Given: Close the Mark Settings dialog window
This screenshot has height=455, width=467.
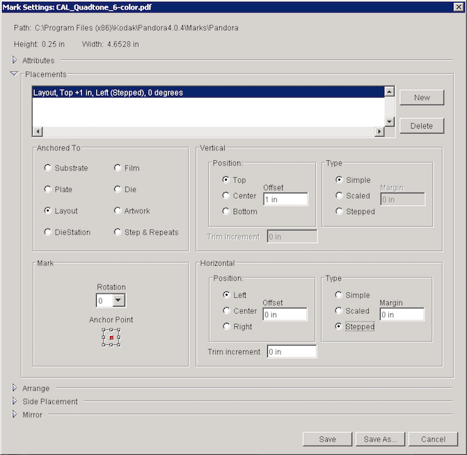Looking at the screenshot, I should coord(459,7).
